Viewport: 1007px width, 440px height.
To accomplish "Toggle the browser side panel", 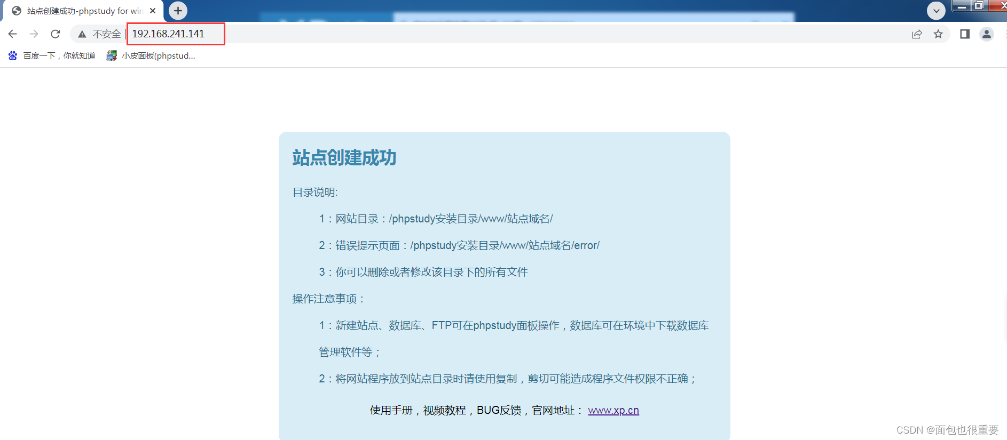I will [965, 34].
